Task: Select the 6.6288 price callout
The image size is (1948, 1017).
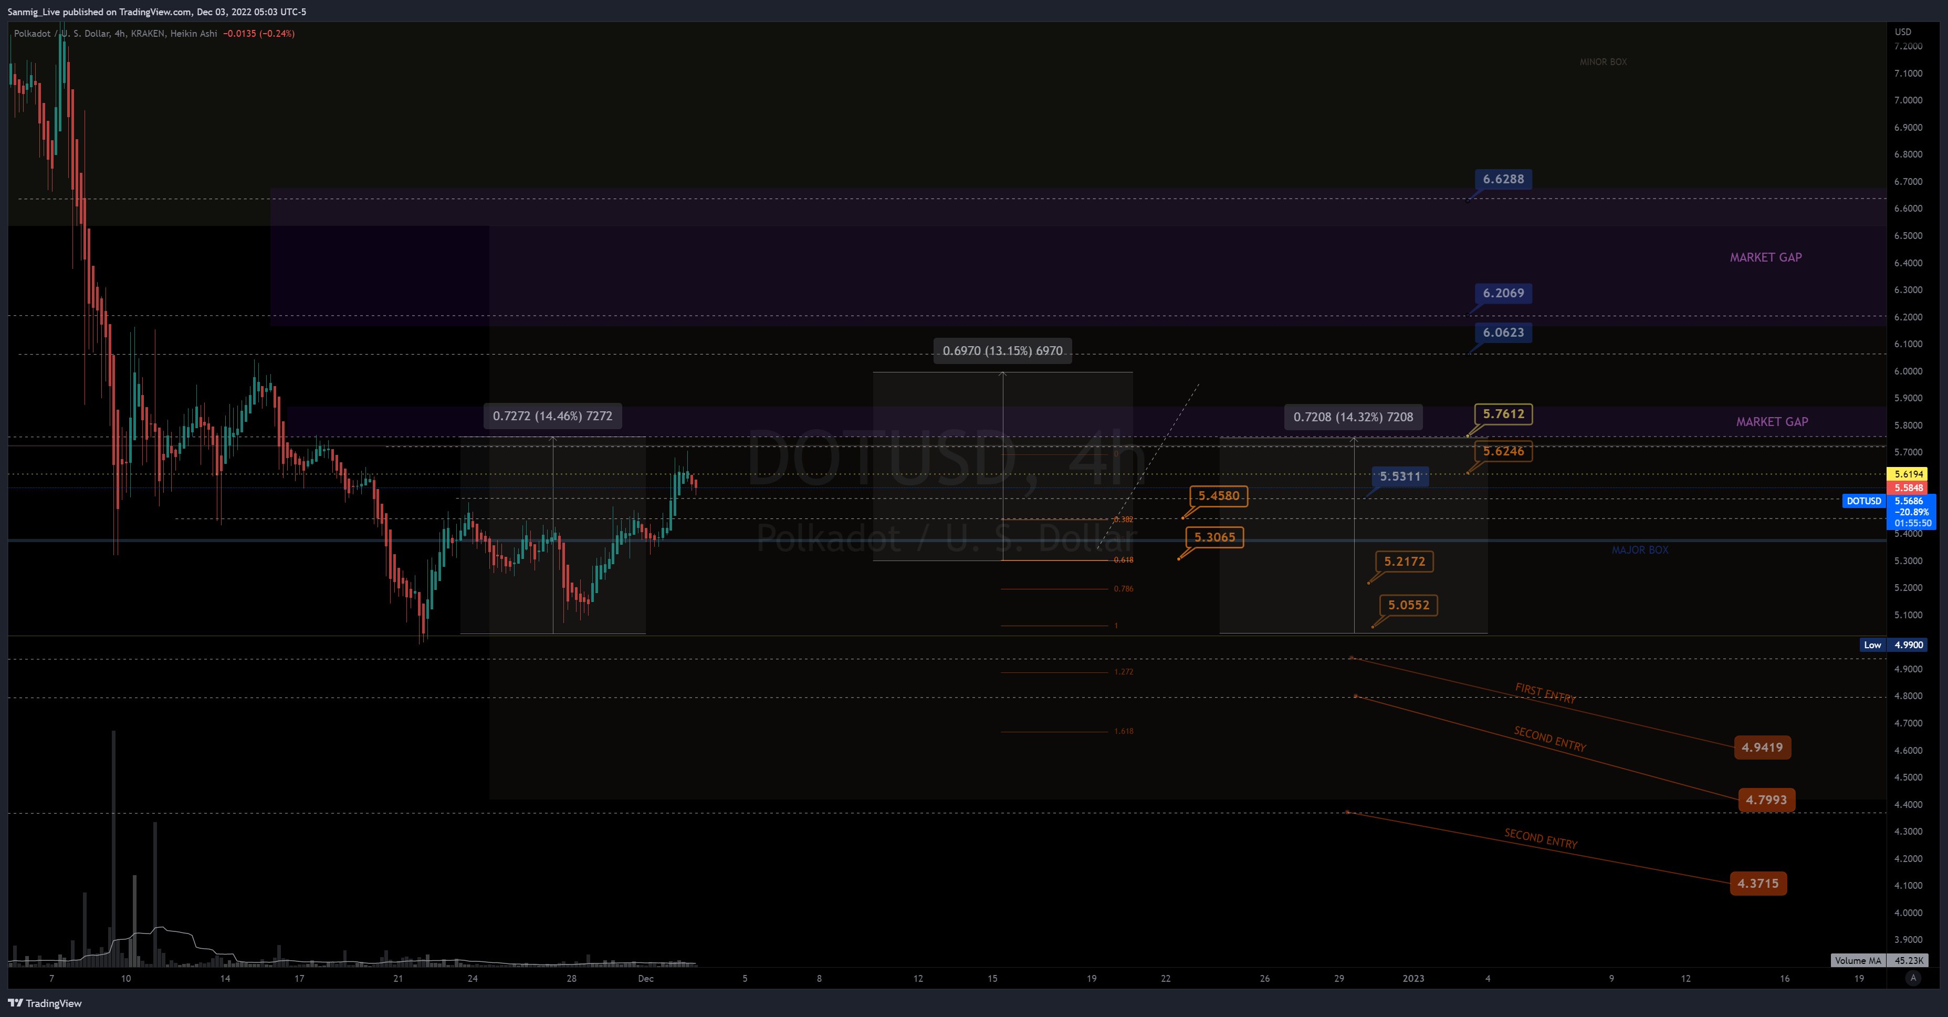Action: click(1503, 179)
